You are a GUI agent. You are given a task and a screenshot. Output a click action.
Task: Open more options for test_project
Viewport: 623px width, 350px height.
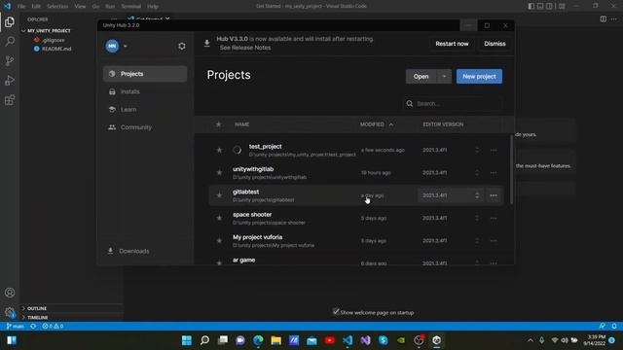pyautogui.click(x=494, y=150)
